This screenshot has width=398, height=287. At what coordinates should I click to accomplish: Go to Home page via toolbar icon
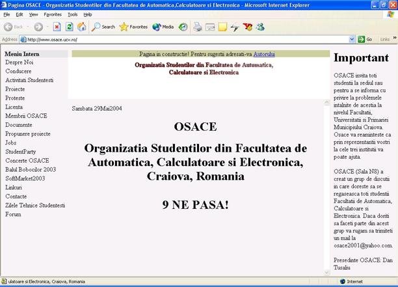81,27
